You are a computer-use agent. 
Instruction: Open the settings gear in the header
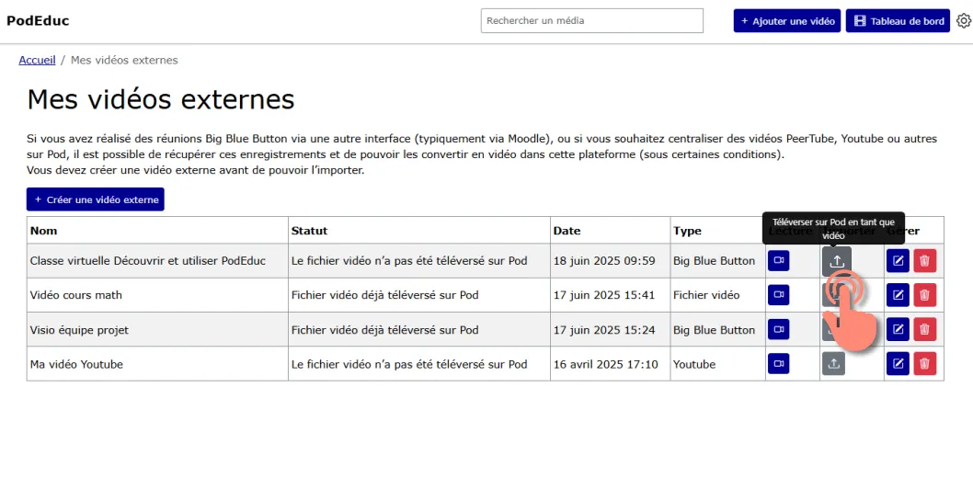coord(963,21)
